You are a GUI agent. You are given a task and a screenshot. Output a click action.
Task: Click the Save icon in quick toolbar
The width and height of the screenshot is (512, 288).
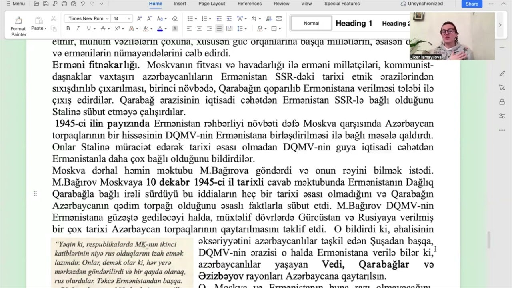pyautogui.click(x=46, y=4)
